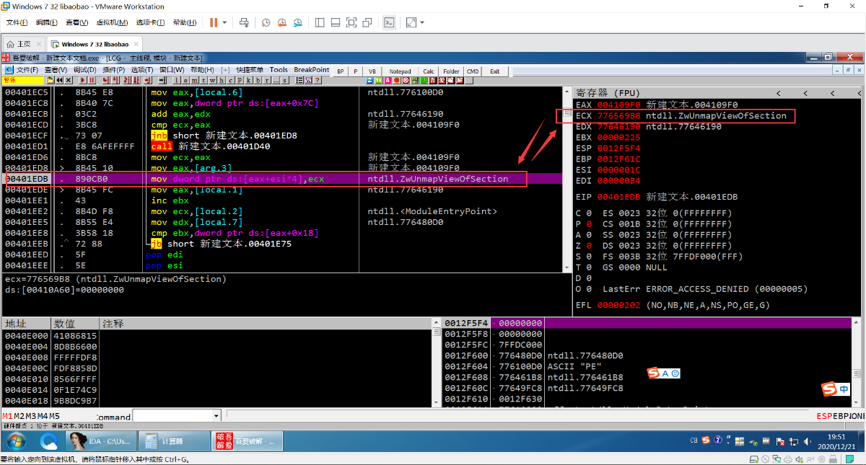
Task: Toggle the VMware thumbnail bar icon
Action: point(335,22)
